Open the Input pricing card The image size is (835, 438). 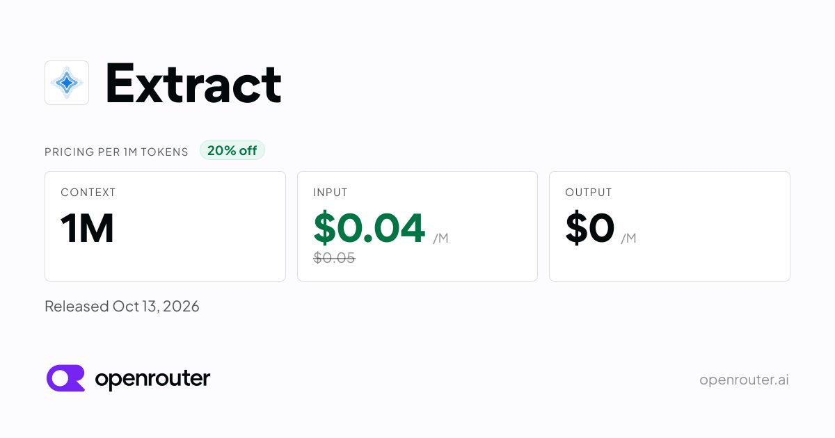(417, 226)
